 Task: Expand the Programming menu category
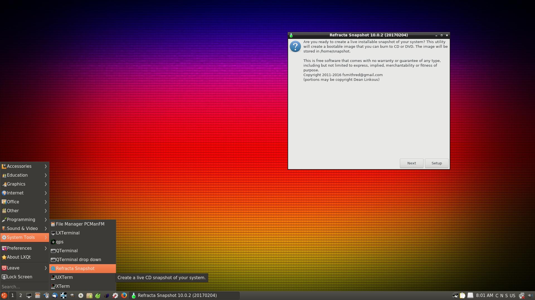click(25, 220)
